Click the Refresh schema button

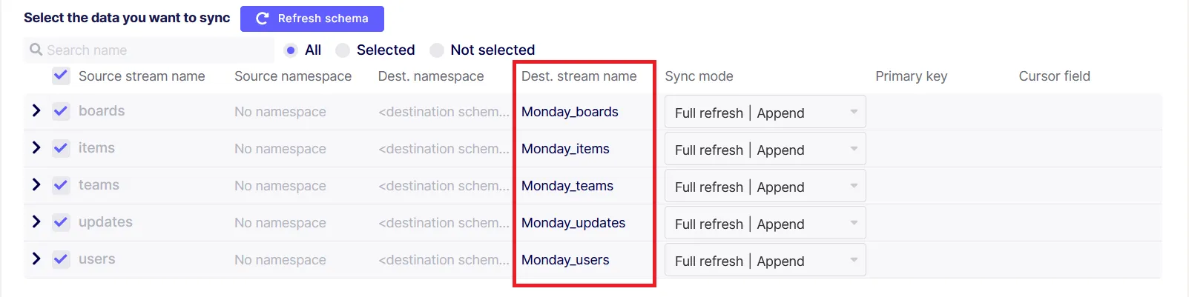point(312,19)
